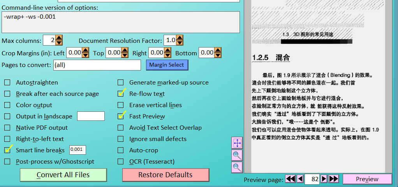
Task: Click Document Resolution Factor field
Action: [170, 40]
